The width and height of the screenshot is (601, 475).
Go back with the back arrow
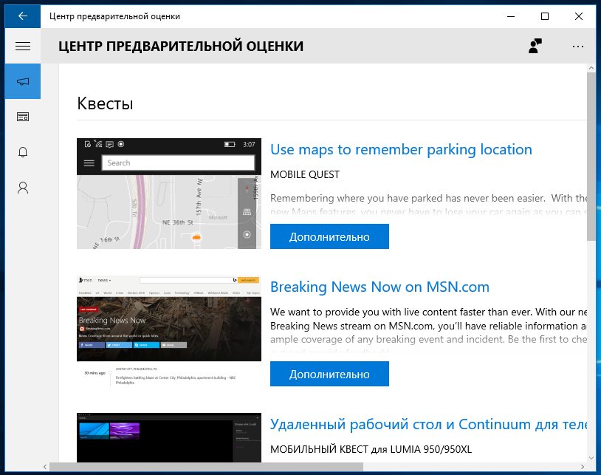tap(23, 16)
